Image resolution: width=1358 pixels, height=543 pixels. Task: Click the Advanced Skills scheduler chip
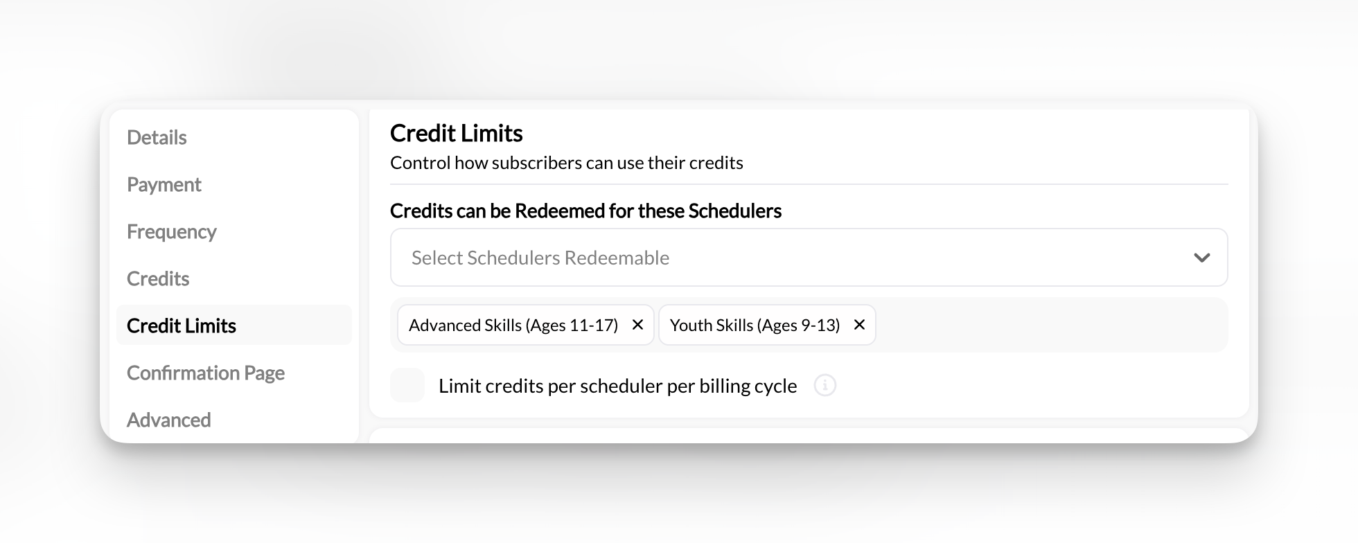click(513, 325)
